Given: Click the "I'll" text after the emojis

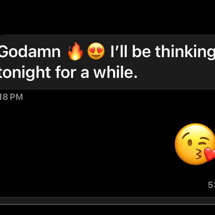Looking at the screenshot, I should coord(119,51).
